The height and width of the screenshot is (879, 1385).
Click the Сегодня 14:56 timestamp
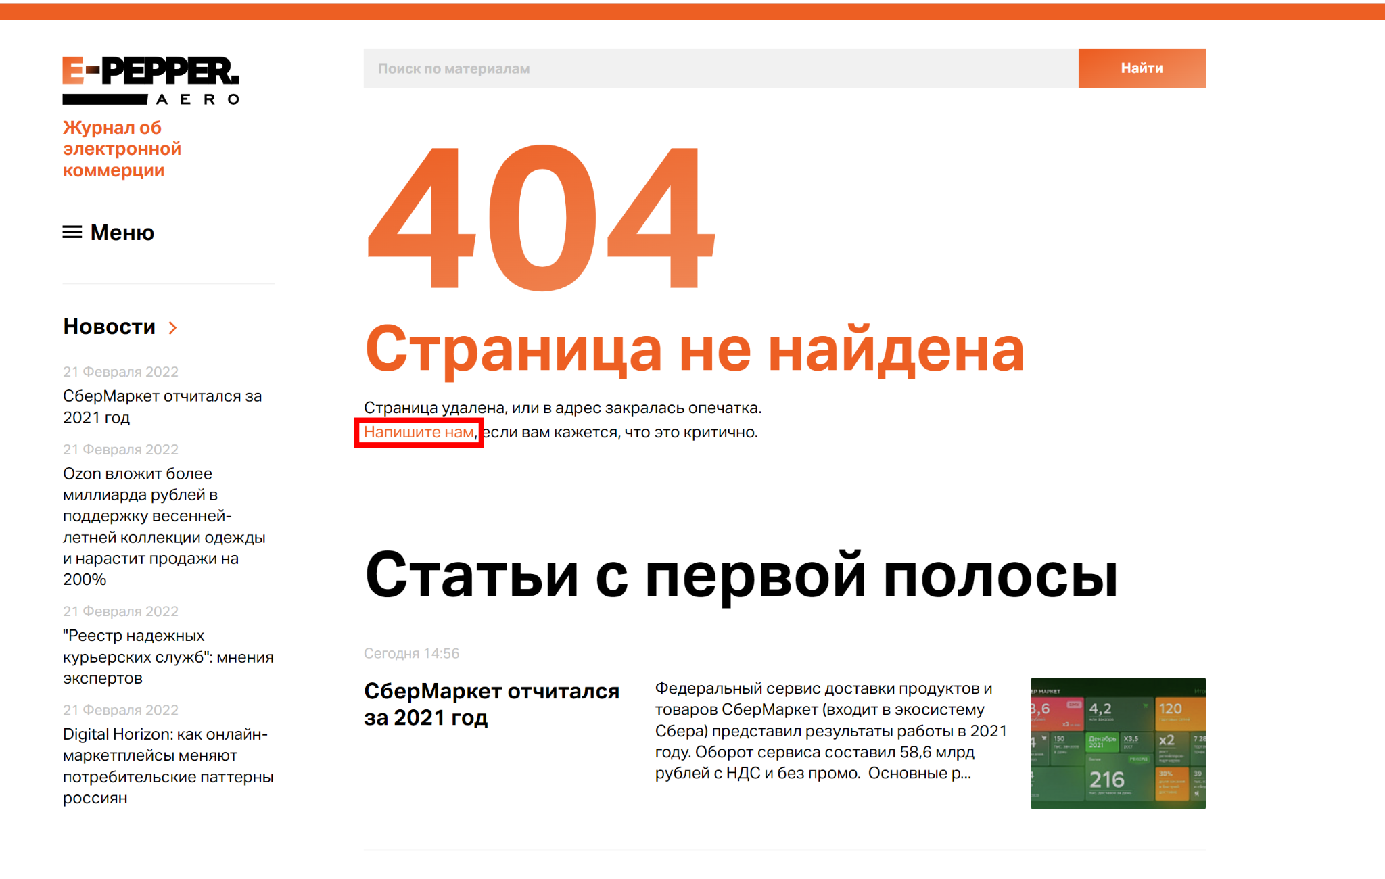[x=411, y=653]
